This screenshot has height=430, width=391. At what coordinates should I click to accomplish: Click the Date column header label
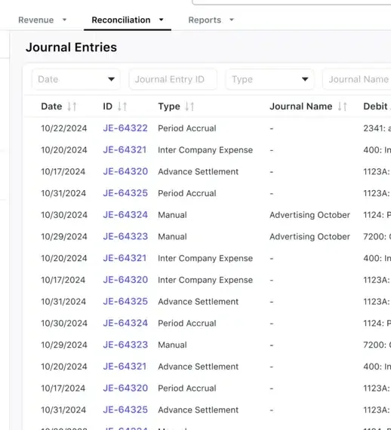(51, 106)
